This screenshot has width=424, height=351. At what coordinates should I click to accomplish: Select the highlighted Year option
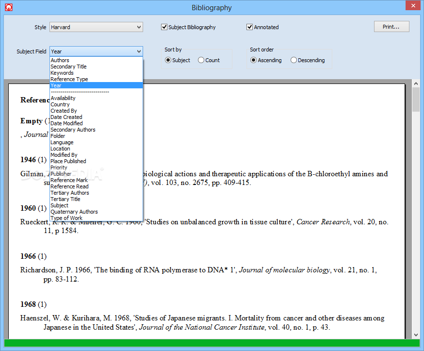(x=96, y=85)
